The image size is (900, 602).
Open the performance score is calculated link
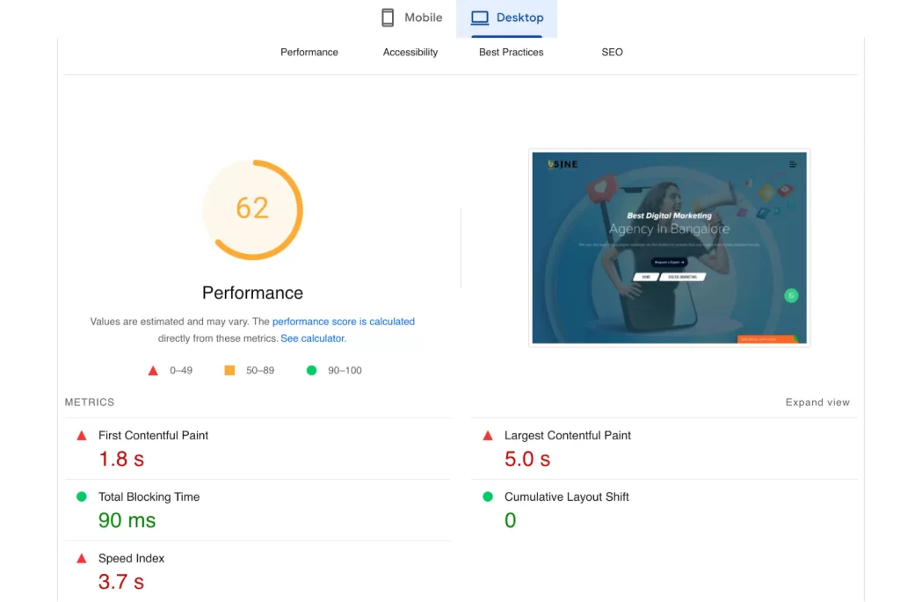pos(343,321)
